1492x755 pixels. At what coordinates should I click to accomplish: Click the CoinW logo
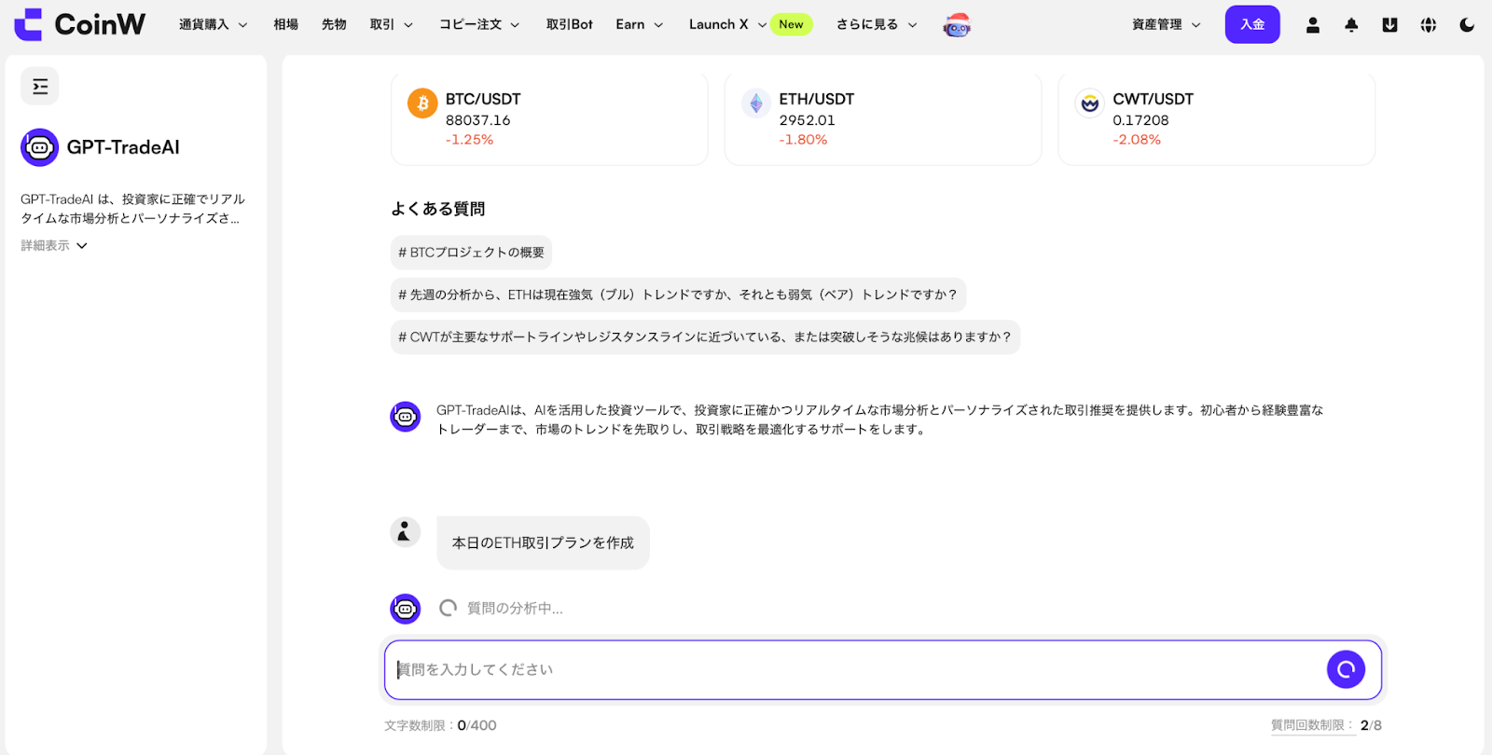pyautogui.click(x=80, y=24)
